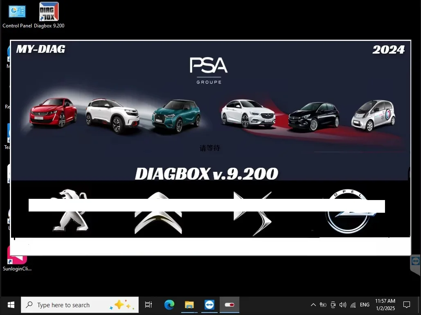This screenshot has height=315, width=421.
Task: Change the ENG input language
Action: 365,305
